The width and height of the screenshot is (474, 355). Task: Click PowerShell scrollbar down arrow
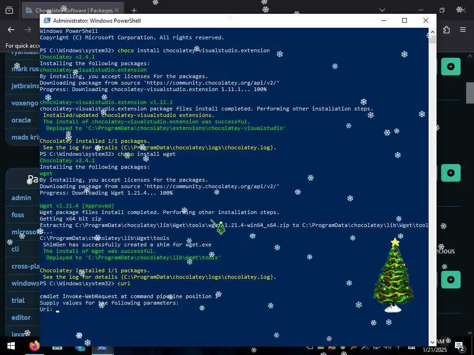coord(433,343)
